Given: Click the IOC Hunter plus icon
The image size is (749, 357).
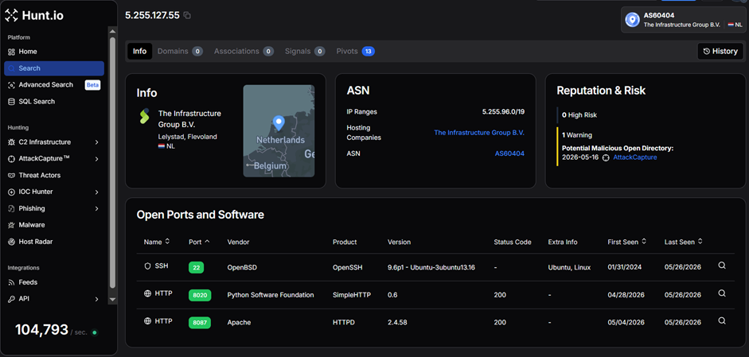Looking at the screenshot, I should [x=11, y=192].
